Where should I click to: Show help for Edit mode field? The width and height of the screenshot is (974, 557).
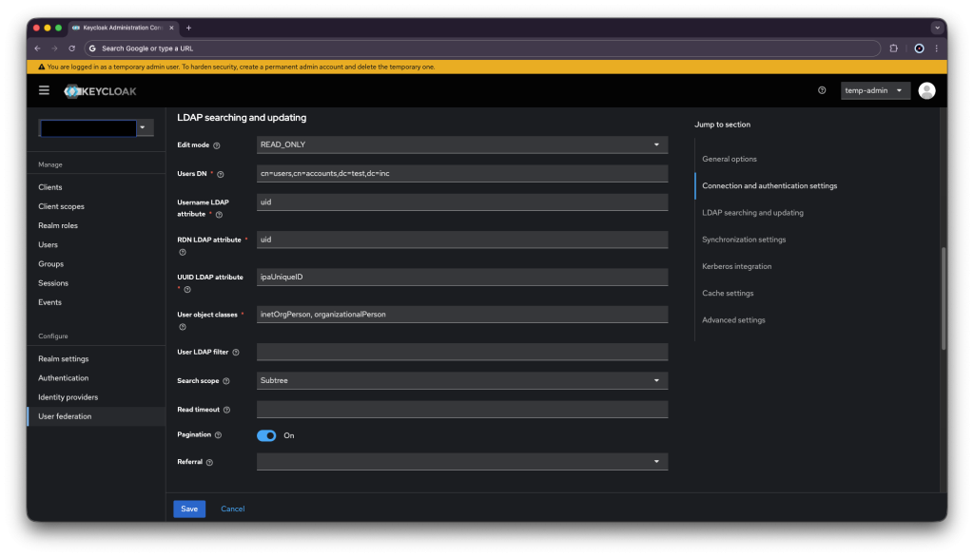pyautogui.click(x=217, y=145)
